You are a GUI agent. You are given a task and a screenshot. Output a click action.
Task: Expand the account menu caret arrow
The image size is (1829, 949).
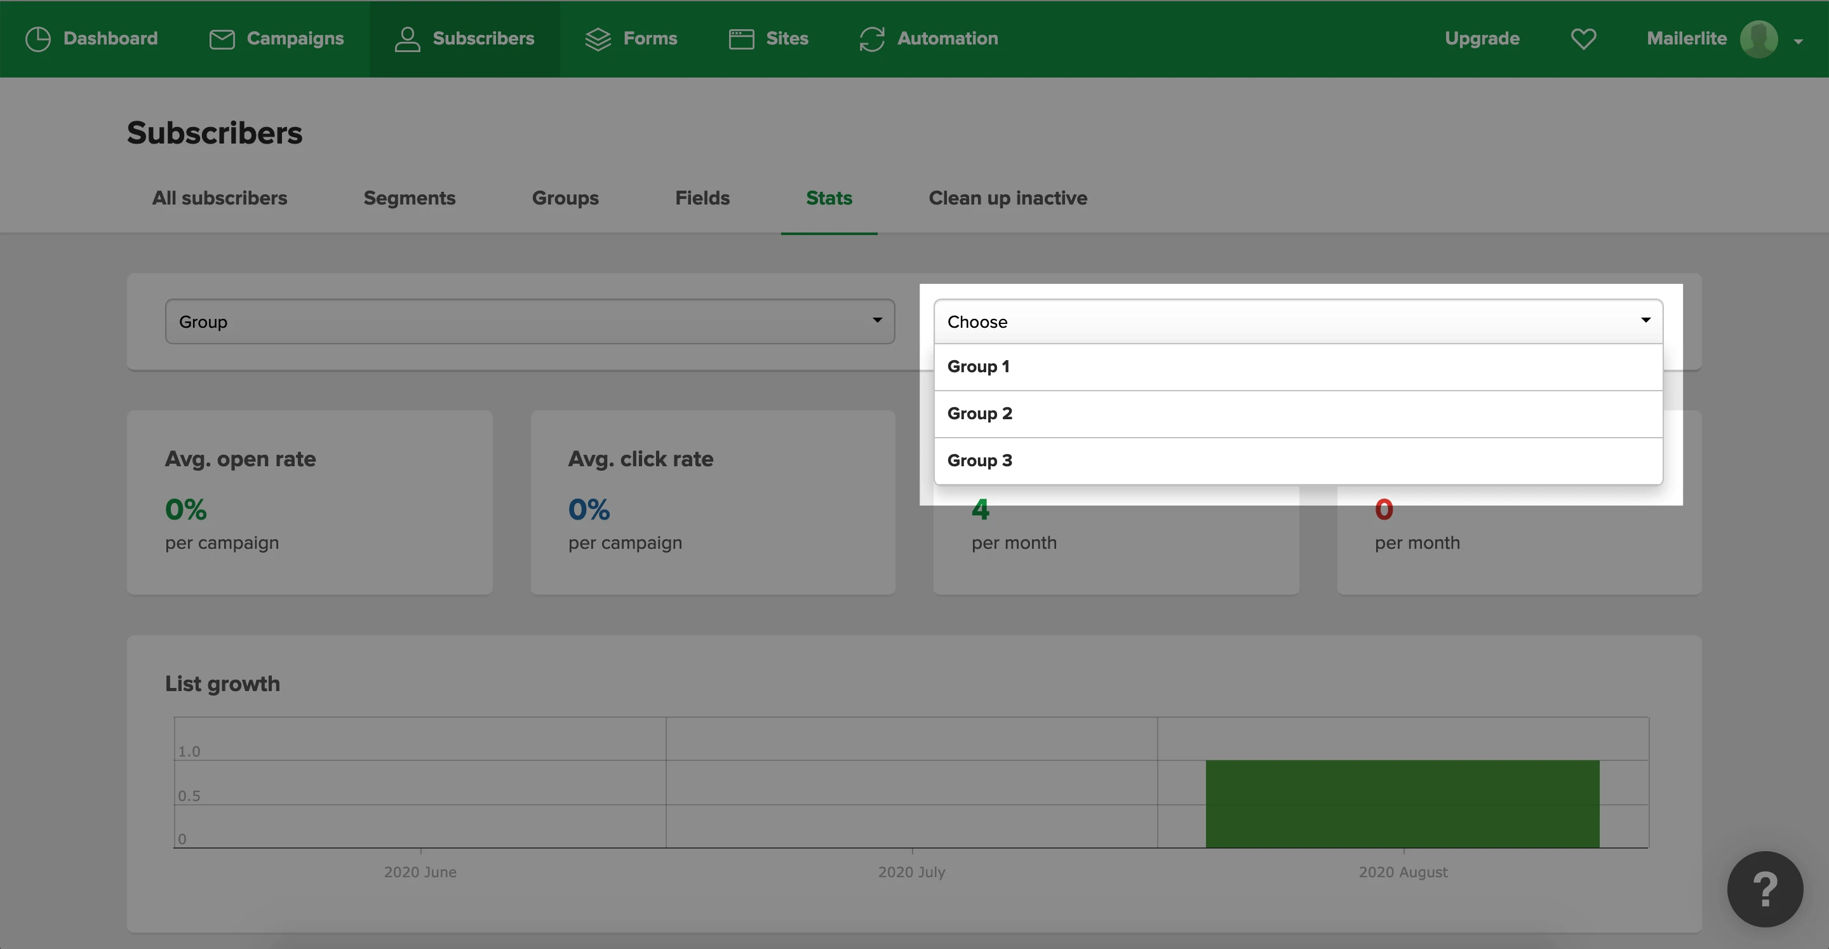(1799, 42)
